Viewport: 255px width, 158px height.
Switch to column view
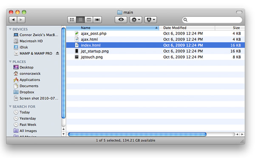pos(89,20)
